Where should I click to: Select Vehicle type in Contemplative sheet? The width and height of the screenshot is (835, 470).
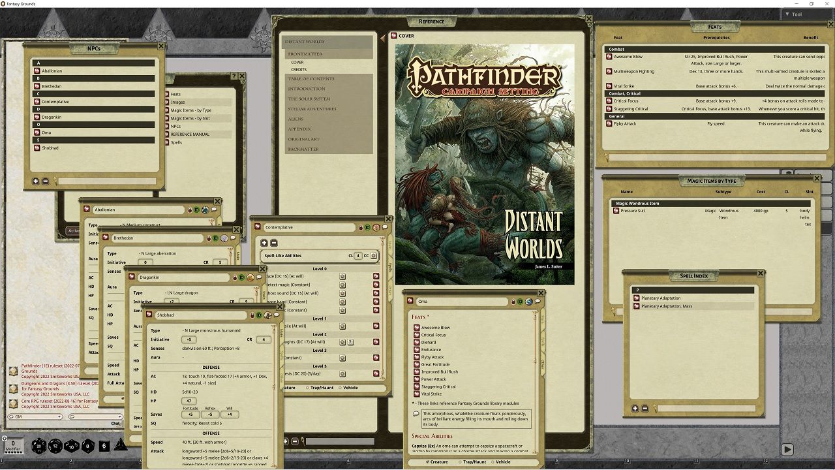click(349, 388)
